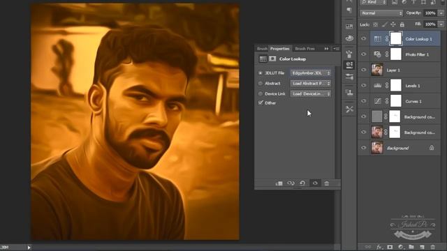Click the Color Lookup grid icon in Properties
447x251 pixels.
tap(263, 59)
